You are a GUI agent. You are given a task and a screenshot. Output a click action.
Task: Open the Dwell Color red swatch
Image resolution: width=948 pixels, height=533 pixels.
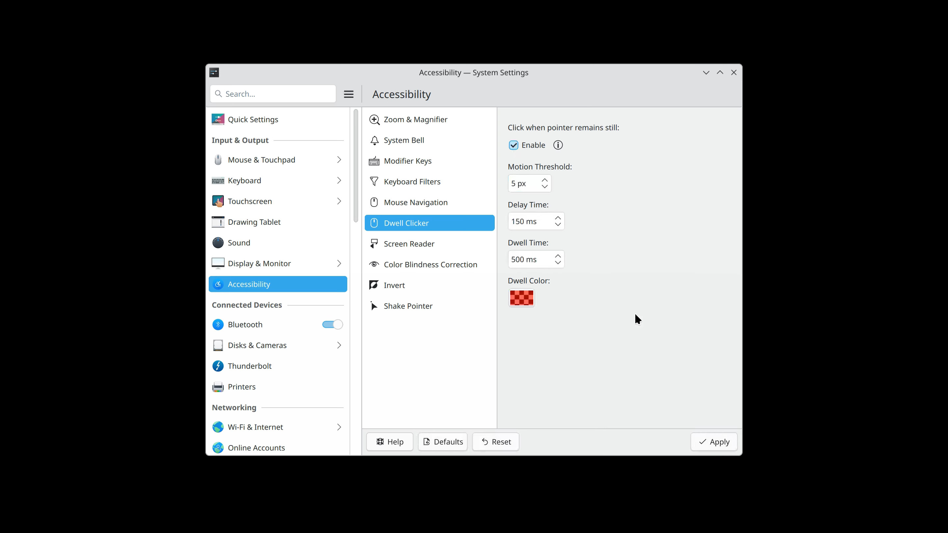[x=521, y=298]
